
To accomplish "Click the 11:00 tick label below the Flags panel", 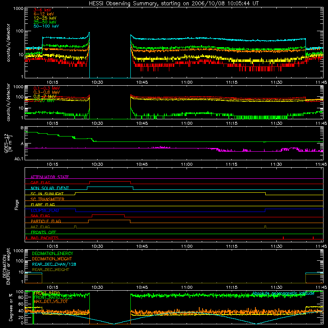I will coord(187,246).
